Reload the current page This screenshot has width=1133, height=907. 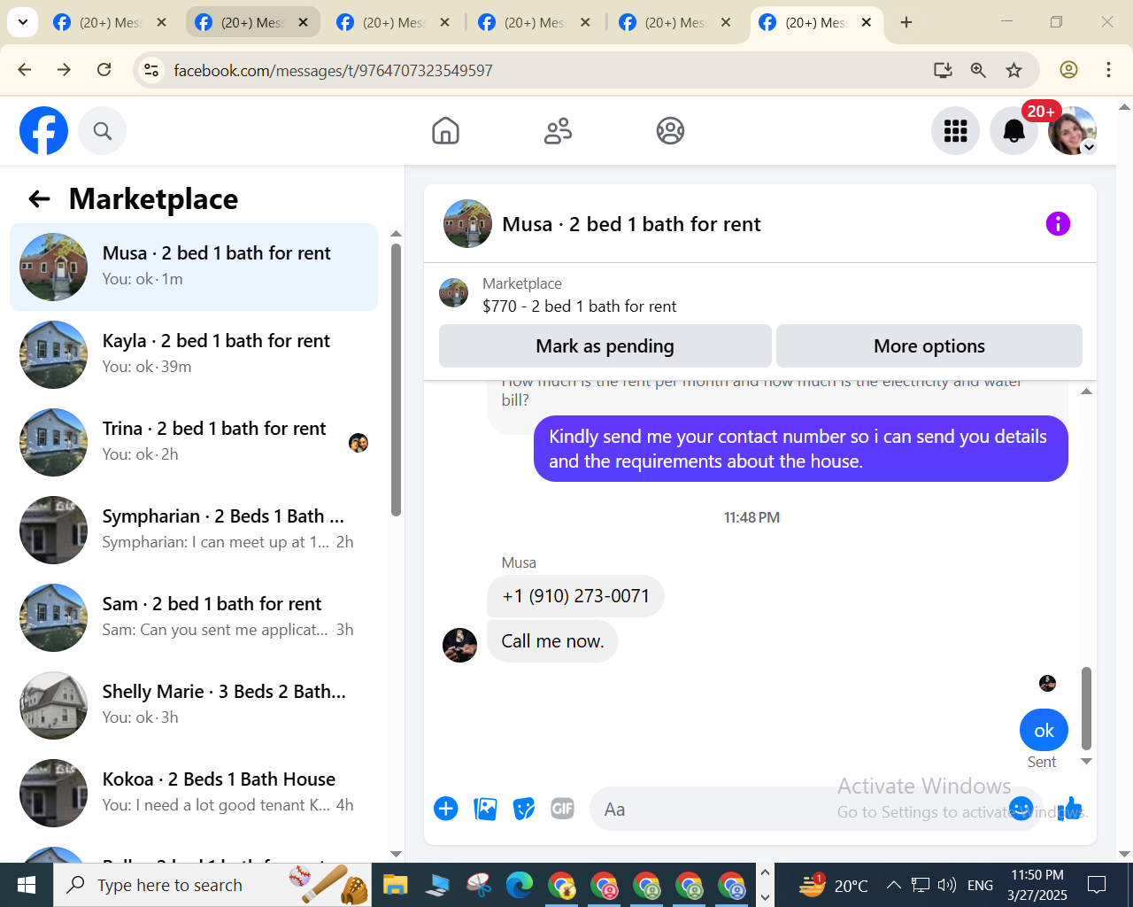click(x=104, y=70)
